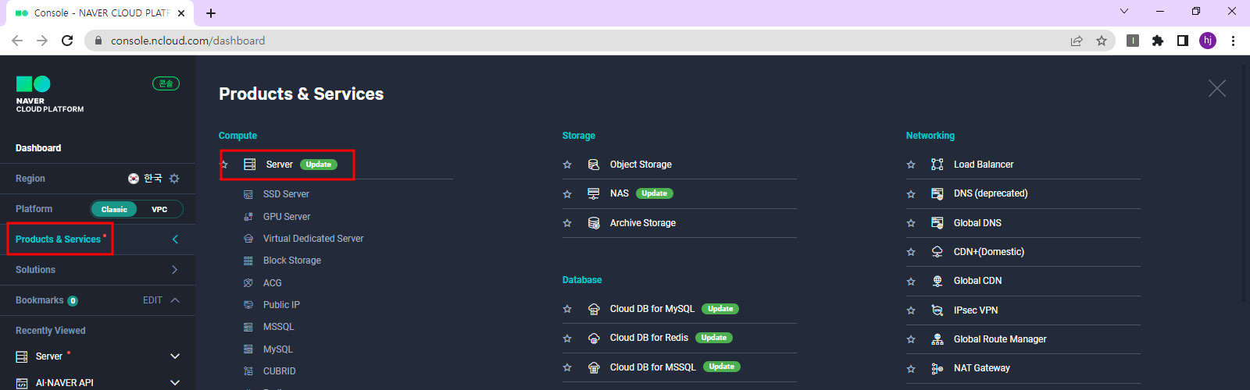Select Classic platform option
Screen dimensions: 1250x390
click(114, 209)
